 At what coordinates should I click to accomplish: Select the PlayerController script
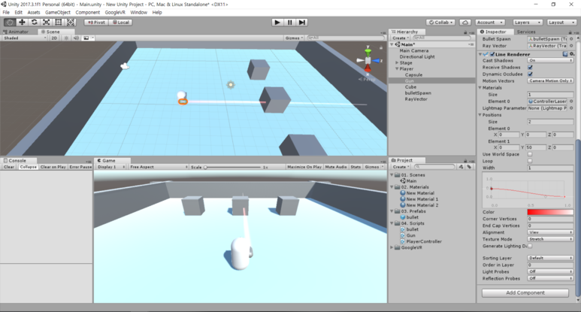(424, 241)
